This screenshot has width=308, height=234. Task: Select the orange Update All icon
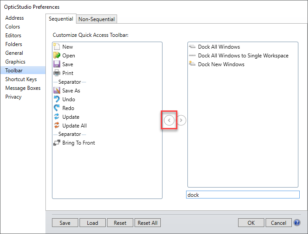pos(56,125)
